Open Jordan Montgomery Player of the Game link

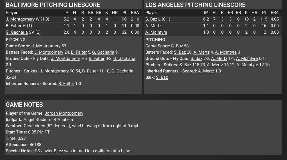click(64, 113)
